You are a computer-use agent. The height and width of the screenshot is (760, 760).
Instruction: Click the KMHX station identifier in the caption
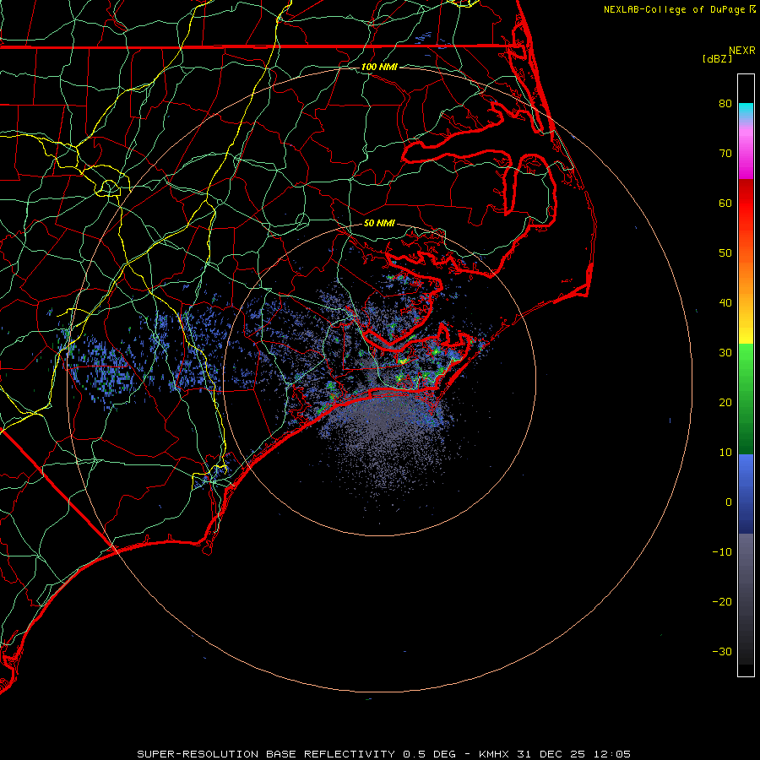pos(496,754)
